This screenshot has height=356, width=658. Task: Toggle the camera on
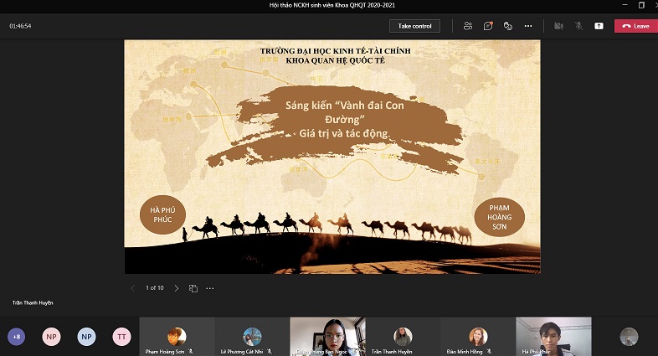(x=558, y=26)
